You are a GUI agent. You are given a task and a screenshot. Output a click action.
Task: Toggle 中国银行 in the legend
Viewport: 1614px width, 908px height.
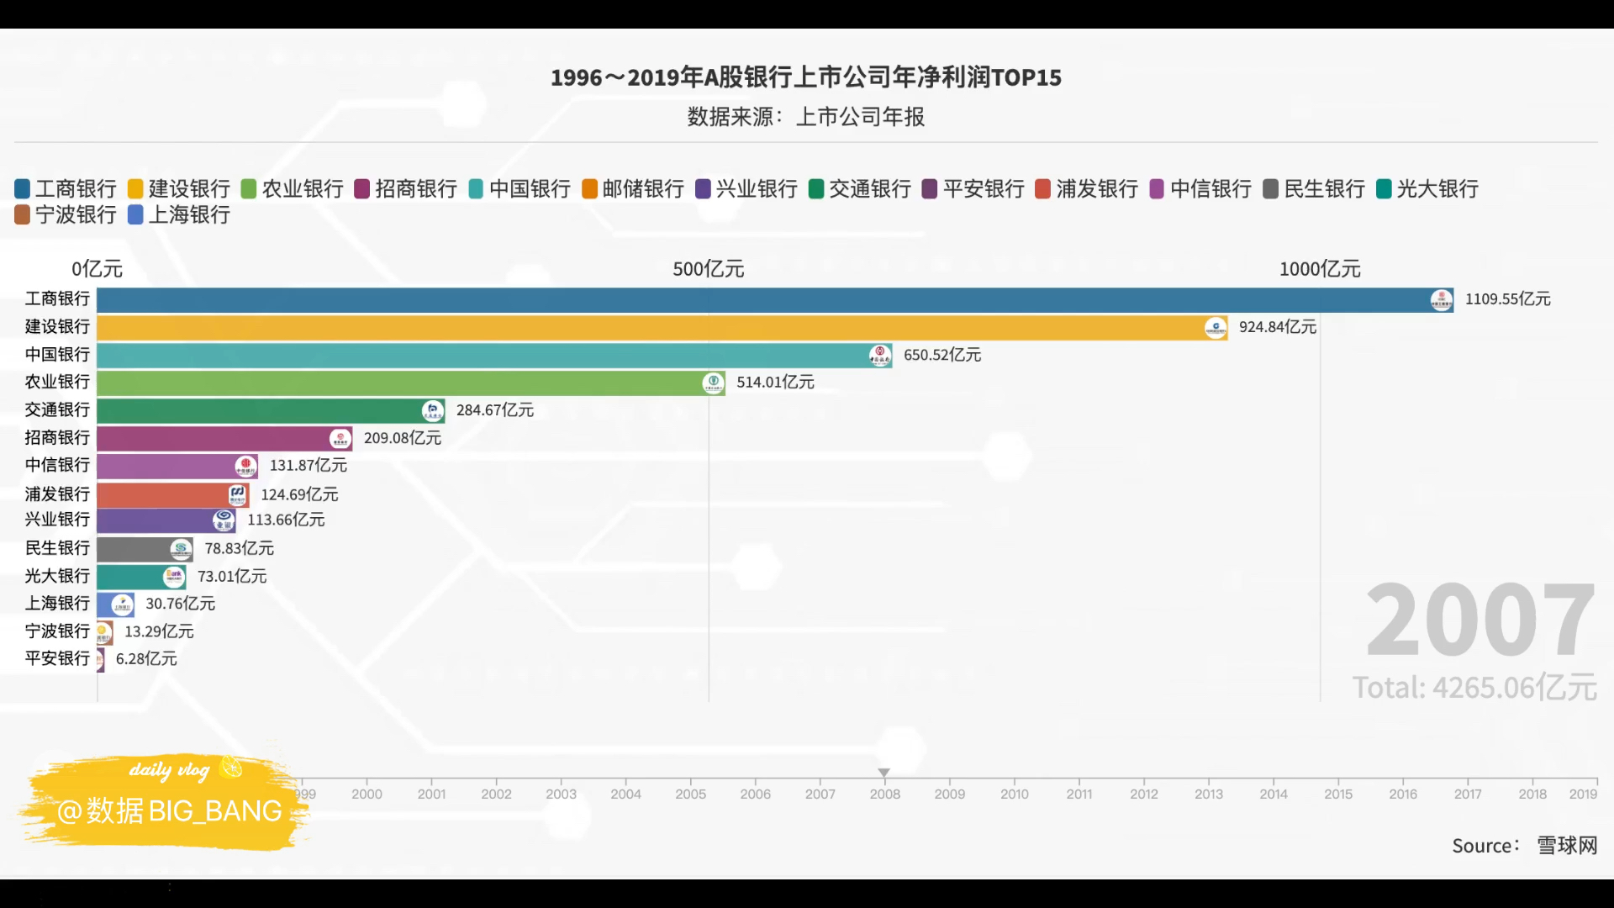(520, 188)
